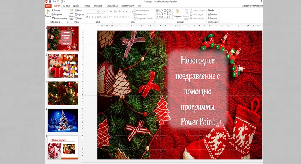Apply numbered list
Viewport: 301px width, 164px height.
(119, 11)
